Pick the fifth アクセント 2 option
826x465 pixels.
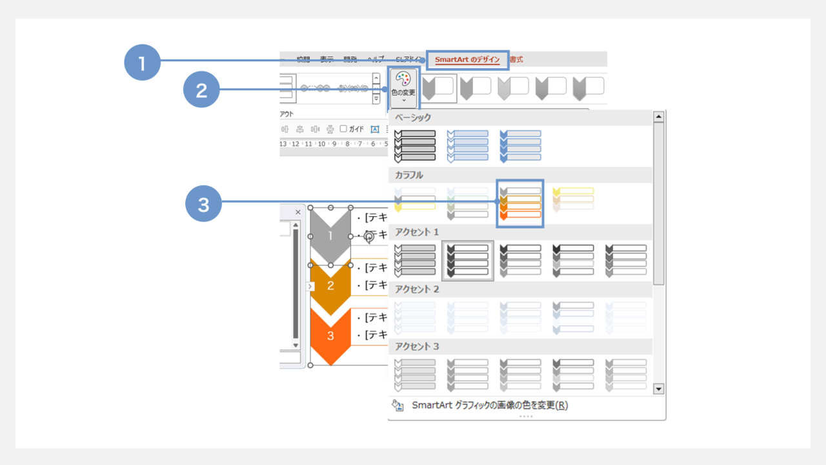point(627,317)
